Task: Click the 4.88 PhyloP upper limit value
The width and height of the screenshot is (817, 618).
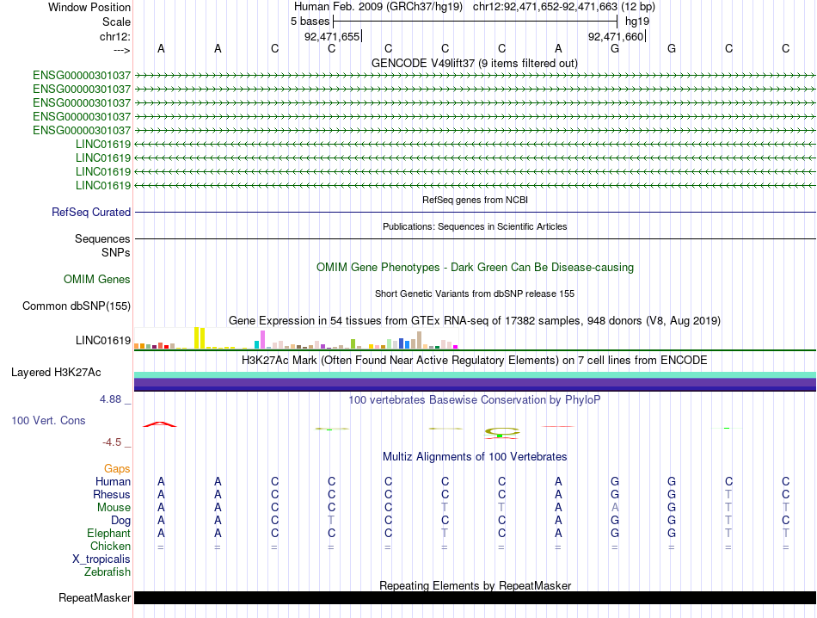Action: (110, 399)
